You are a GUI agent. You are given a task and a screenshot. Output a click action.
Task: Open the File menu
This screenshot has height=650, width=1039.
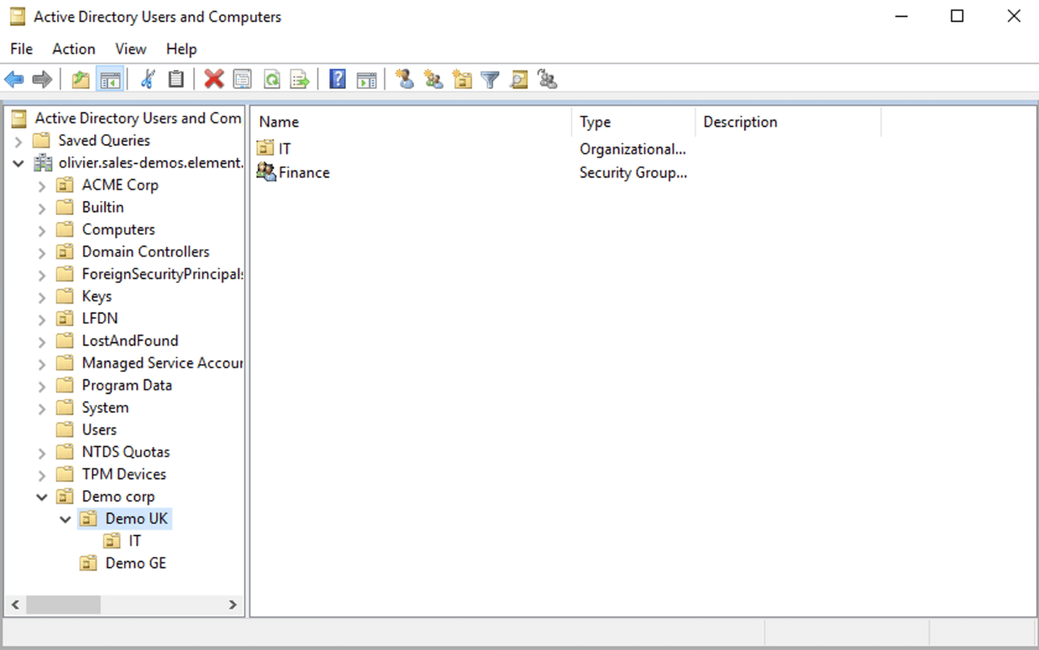[22, 49]
